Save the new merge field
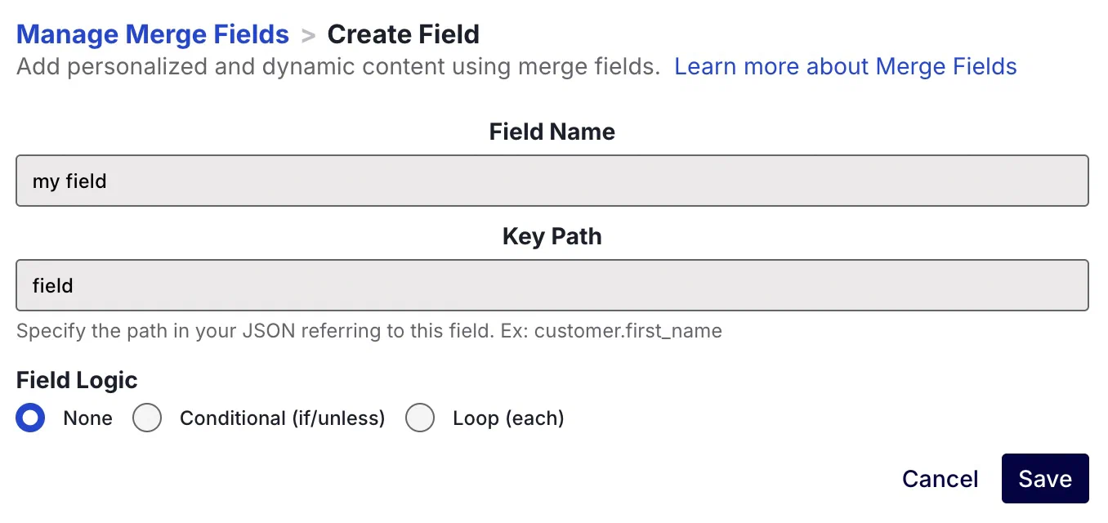 tap(1044, 479)
